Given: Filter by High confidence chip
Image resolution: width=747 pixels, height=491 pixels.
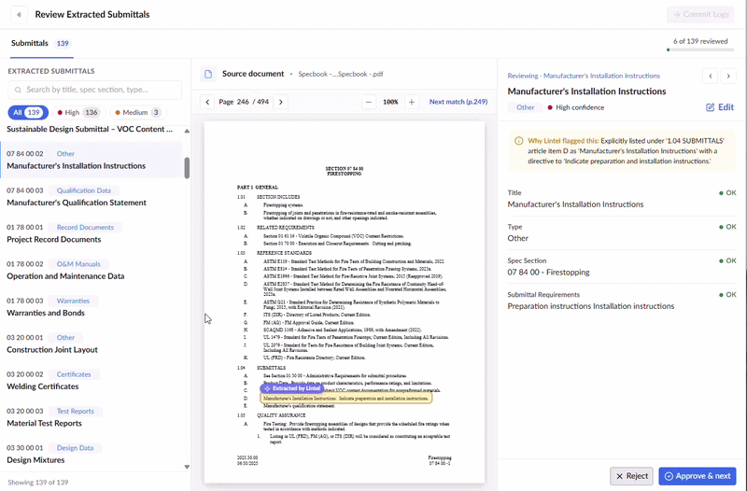Looking at the screenshot, I should pyautogui.click(x=78, y=112).
